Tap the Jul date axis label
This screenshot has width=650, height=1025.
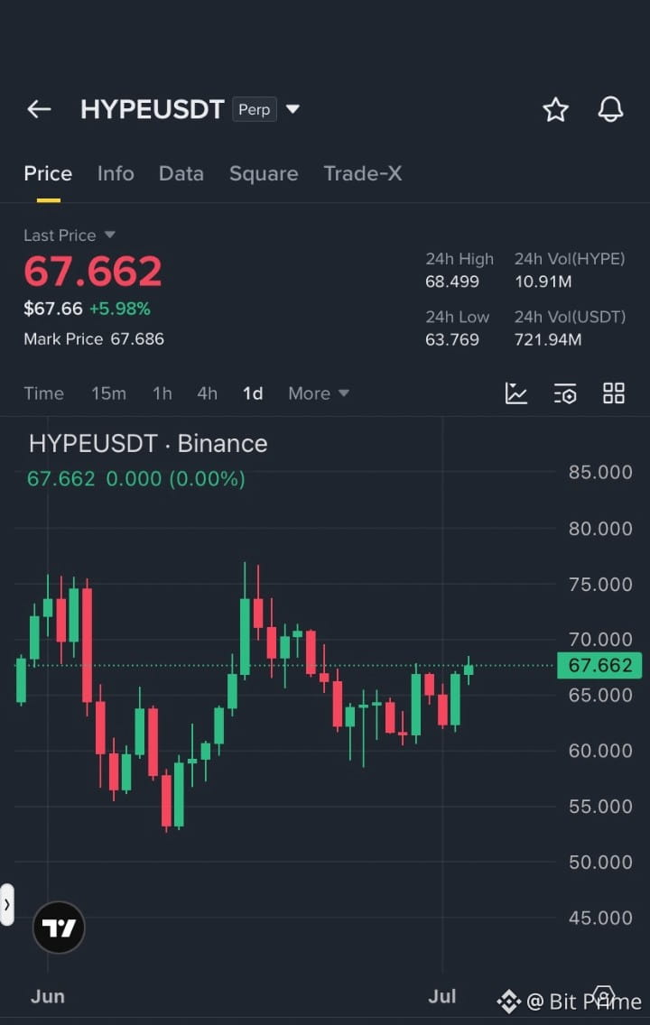tap(442, 997)
